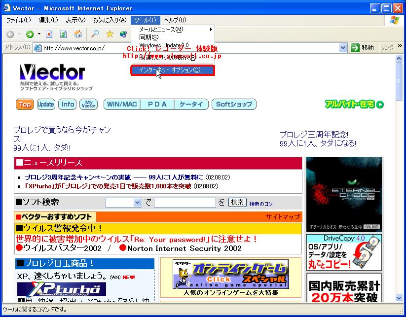Open the プロレジで買うなら今がチャンス link
Screen dimensions: 406x317
[62, 139]
